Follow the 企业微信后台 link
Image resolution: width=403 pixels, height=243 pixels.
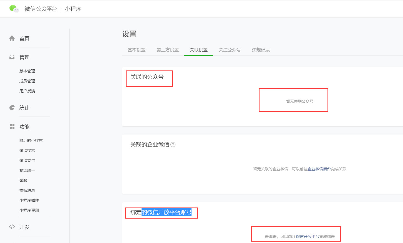[x=319, y=169]
